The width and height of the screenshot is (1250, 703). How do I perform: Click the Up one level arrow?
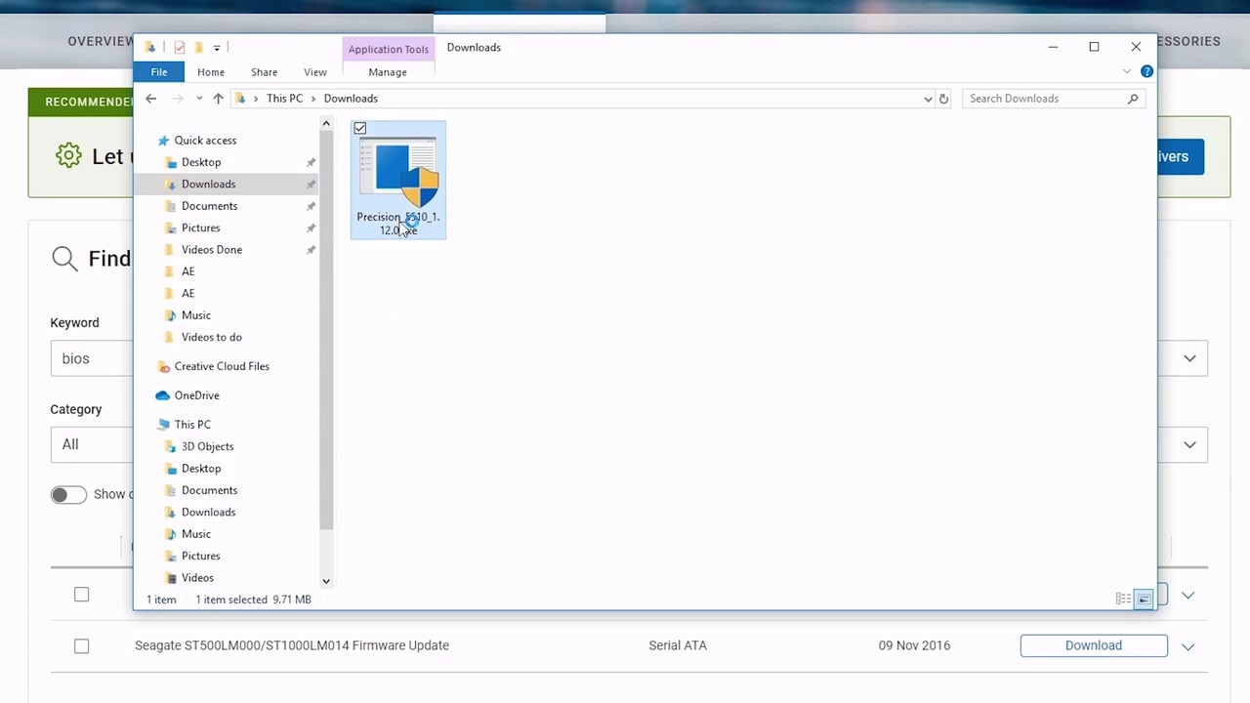(218, 99)
